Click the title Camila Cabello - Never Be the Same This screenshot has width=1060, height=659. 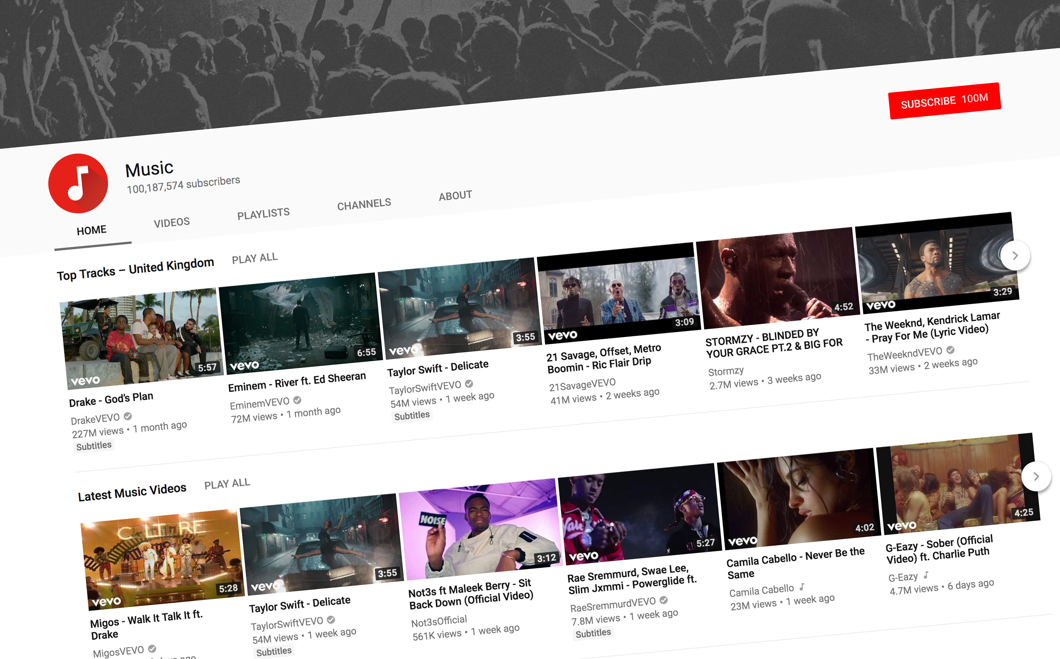(x=795, y=563)
